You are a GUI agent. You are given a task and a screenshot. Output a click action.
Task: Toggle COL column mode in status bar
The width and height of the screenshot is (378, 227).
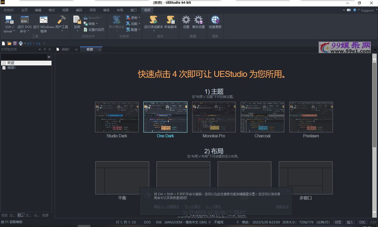pos(362,222)
